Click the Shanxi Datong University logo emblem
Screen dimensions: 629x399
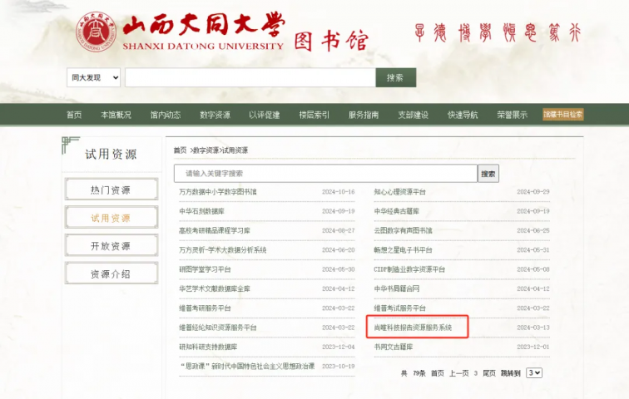tap(99, 32)
